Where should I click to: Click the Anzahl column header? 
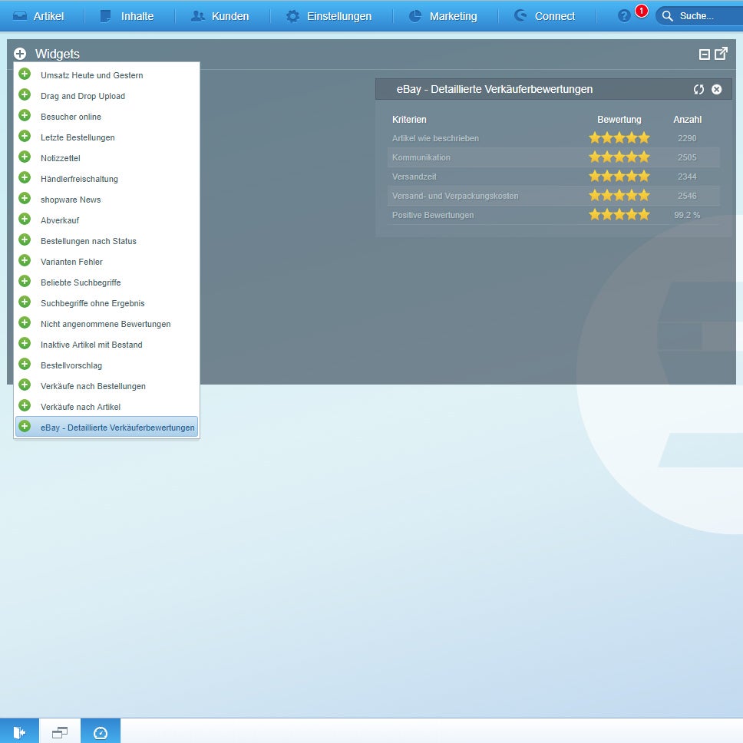[x=687, y=120]
